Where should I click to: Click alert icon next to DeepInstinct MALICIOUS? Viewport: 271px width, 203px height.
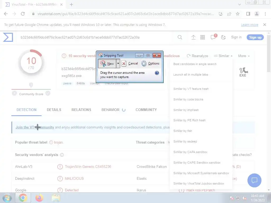pos(60,179)
